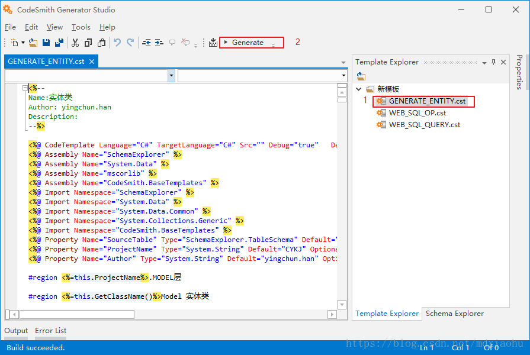Click the "Author: yingchun.han" comment line
The height and width of the screenshot is (355, 530).
tap(70, 107)
